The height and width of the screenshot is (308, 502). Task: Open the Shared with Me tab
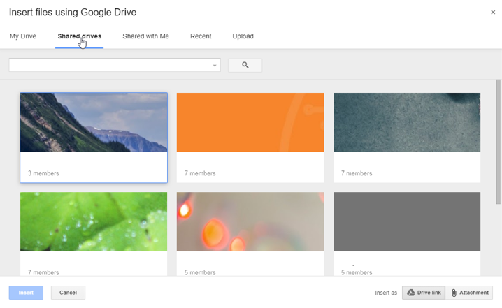(145, 36)
